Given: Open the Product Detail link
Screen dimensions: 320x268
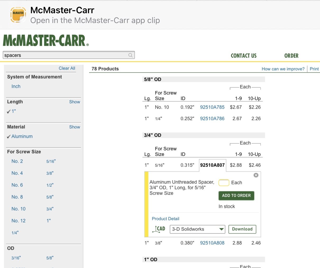Looking at the screenshot, I should (x=166, y=219).
